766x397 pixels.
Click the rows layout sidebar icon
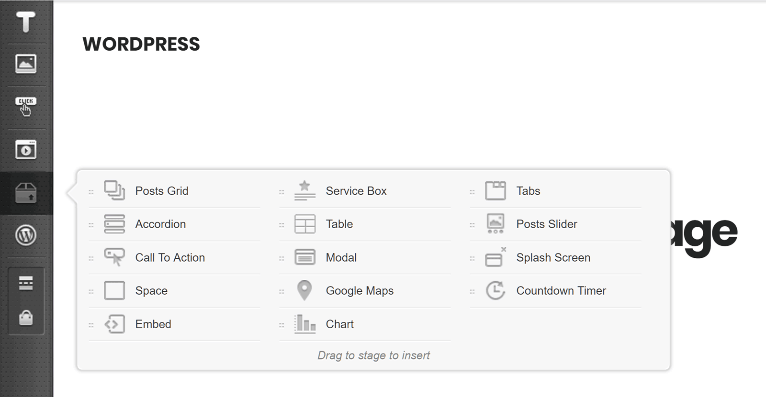click(x=26, y=283)
